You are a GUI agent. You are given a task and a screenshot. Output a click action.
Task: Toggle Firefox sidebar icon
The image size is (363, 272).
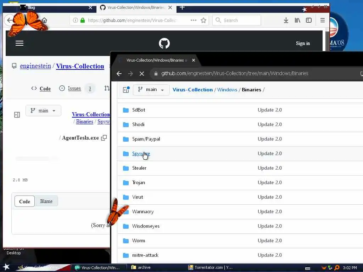[x=309, y=20]
